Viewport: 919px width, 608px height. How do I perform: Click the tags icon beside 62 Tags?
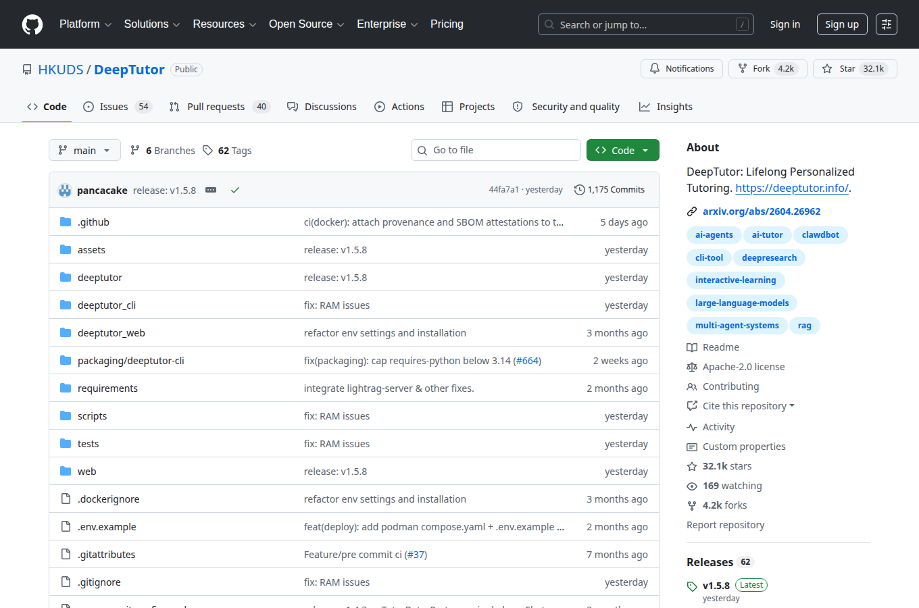pyautogui.click(x=208, y=150)
